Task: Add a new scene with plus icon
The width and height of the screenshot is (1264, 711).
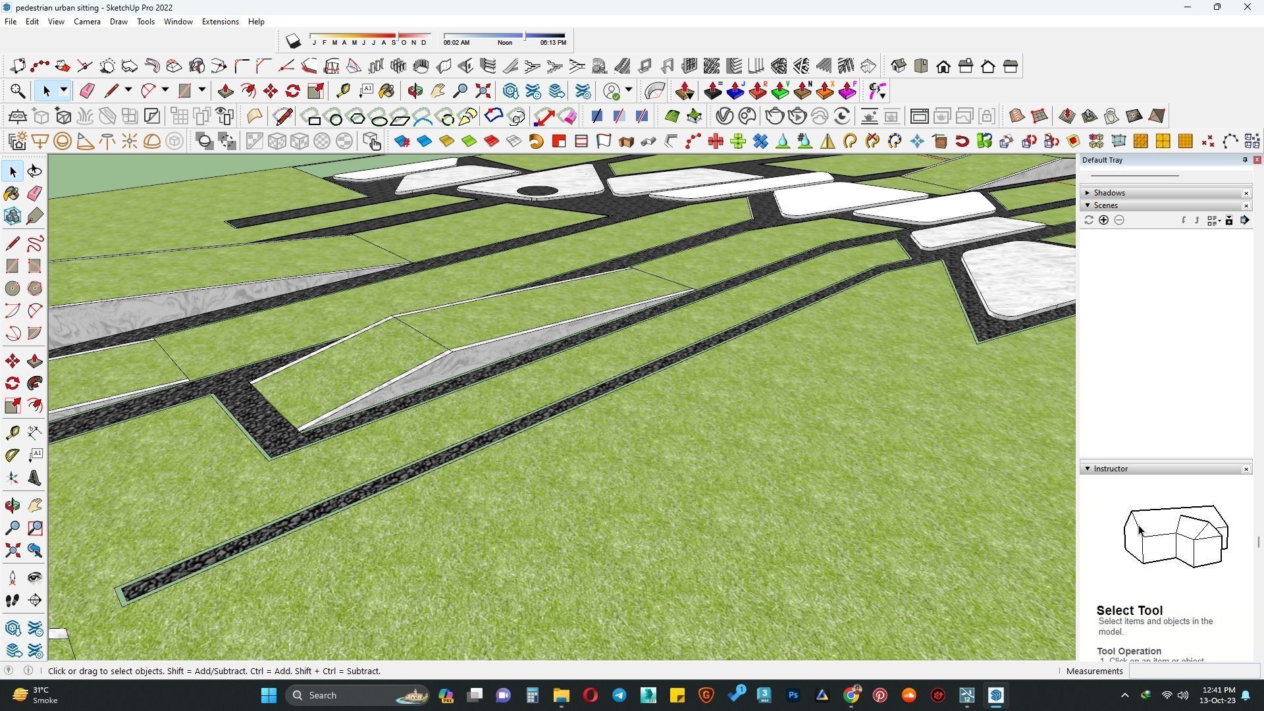Action: (1103, 221)
